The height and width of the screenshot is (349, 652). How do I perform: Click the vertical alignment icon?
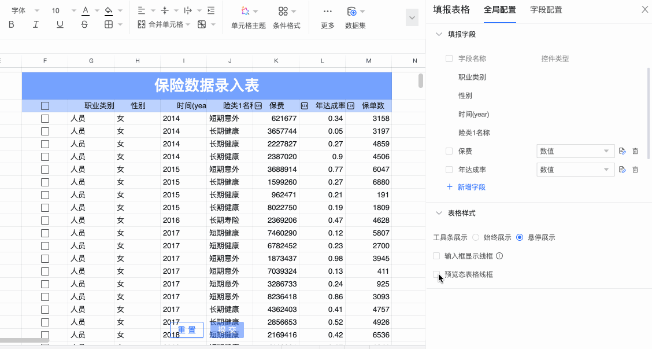[165, 10]
